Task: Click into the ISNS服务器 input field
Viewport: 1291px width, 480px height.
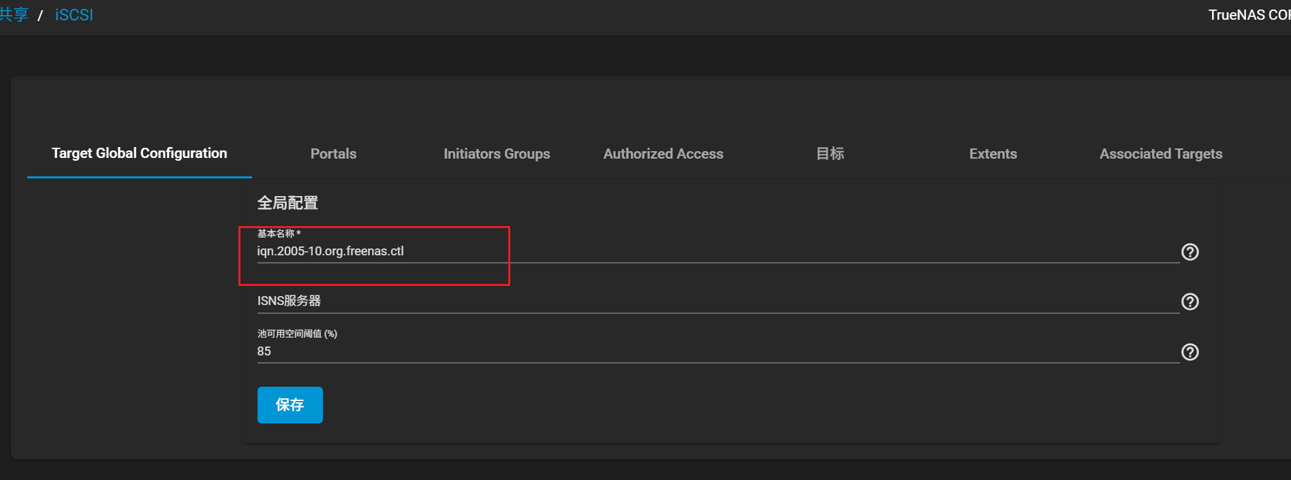Action: pyautogui.click(x=715, y=301)
